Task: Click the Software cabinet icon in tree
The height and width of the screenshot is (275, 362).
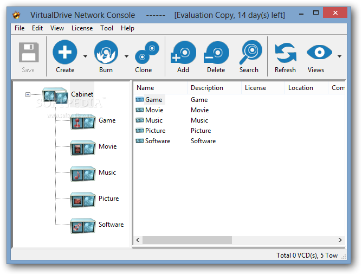Action: pos(83,226)
